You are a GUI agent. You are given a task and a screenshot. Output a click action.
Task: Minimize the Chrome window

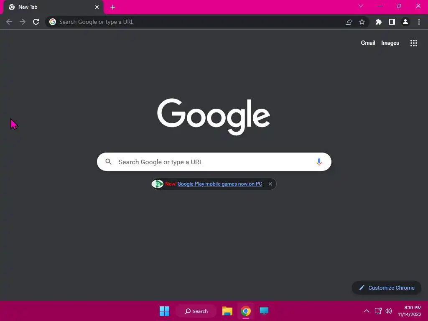pos(380,6)
